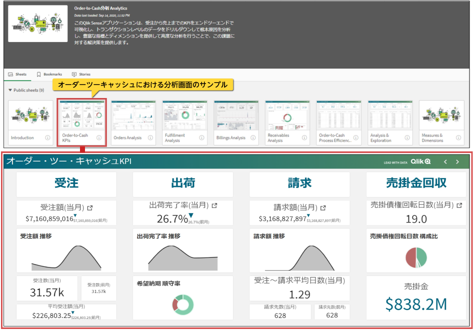This screenshot has width=475, height=333.
Task: Open external link icon beside 受注額(当月)
Action: (89, 207)
